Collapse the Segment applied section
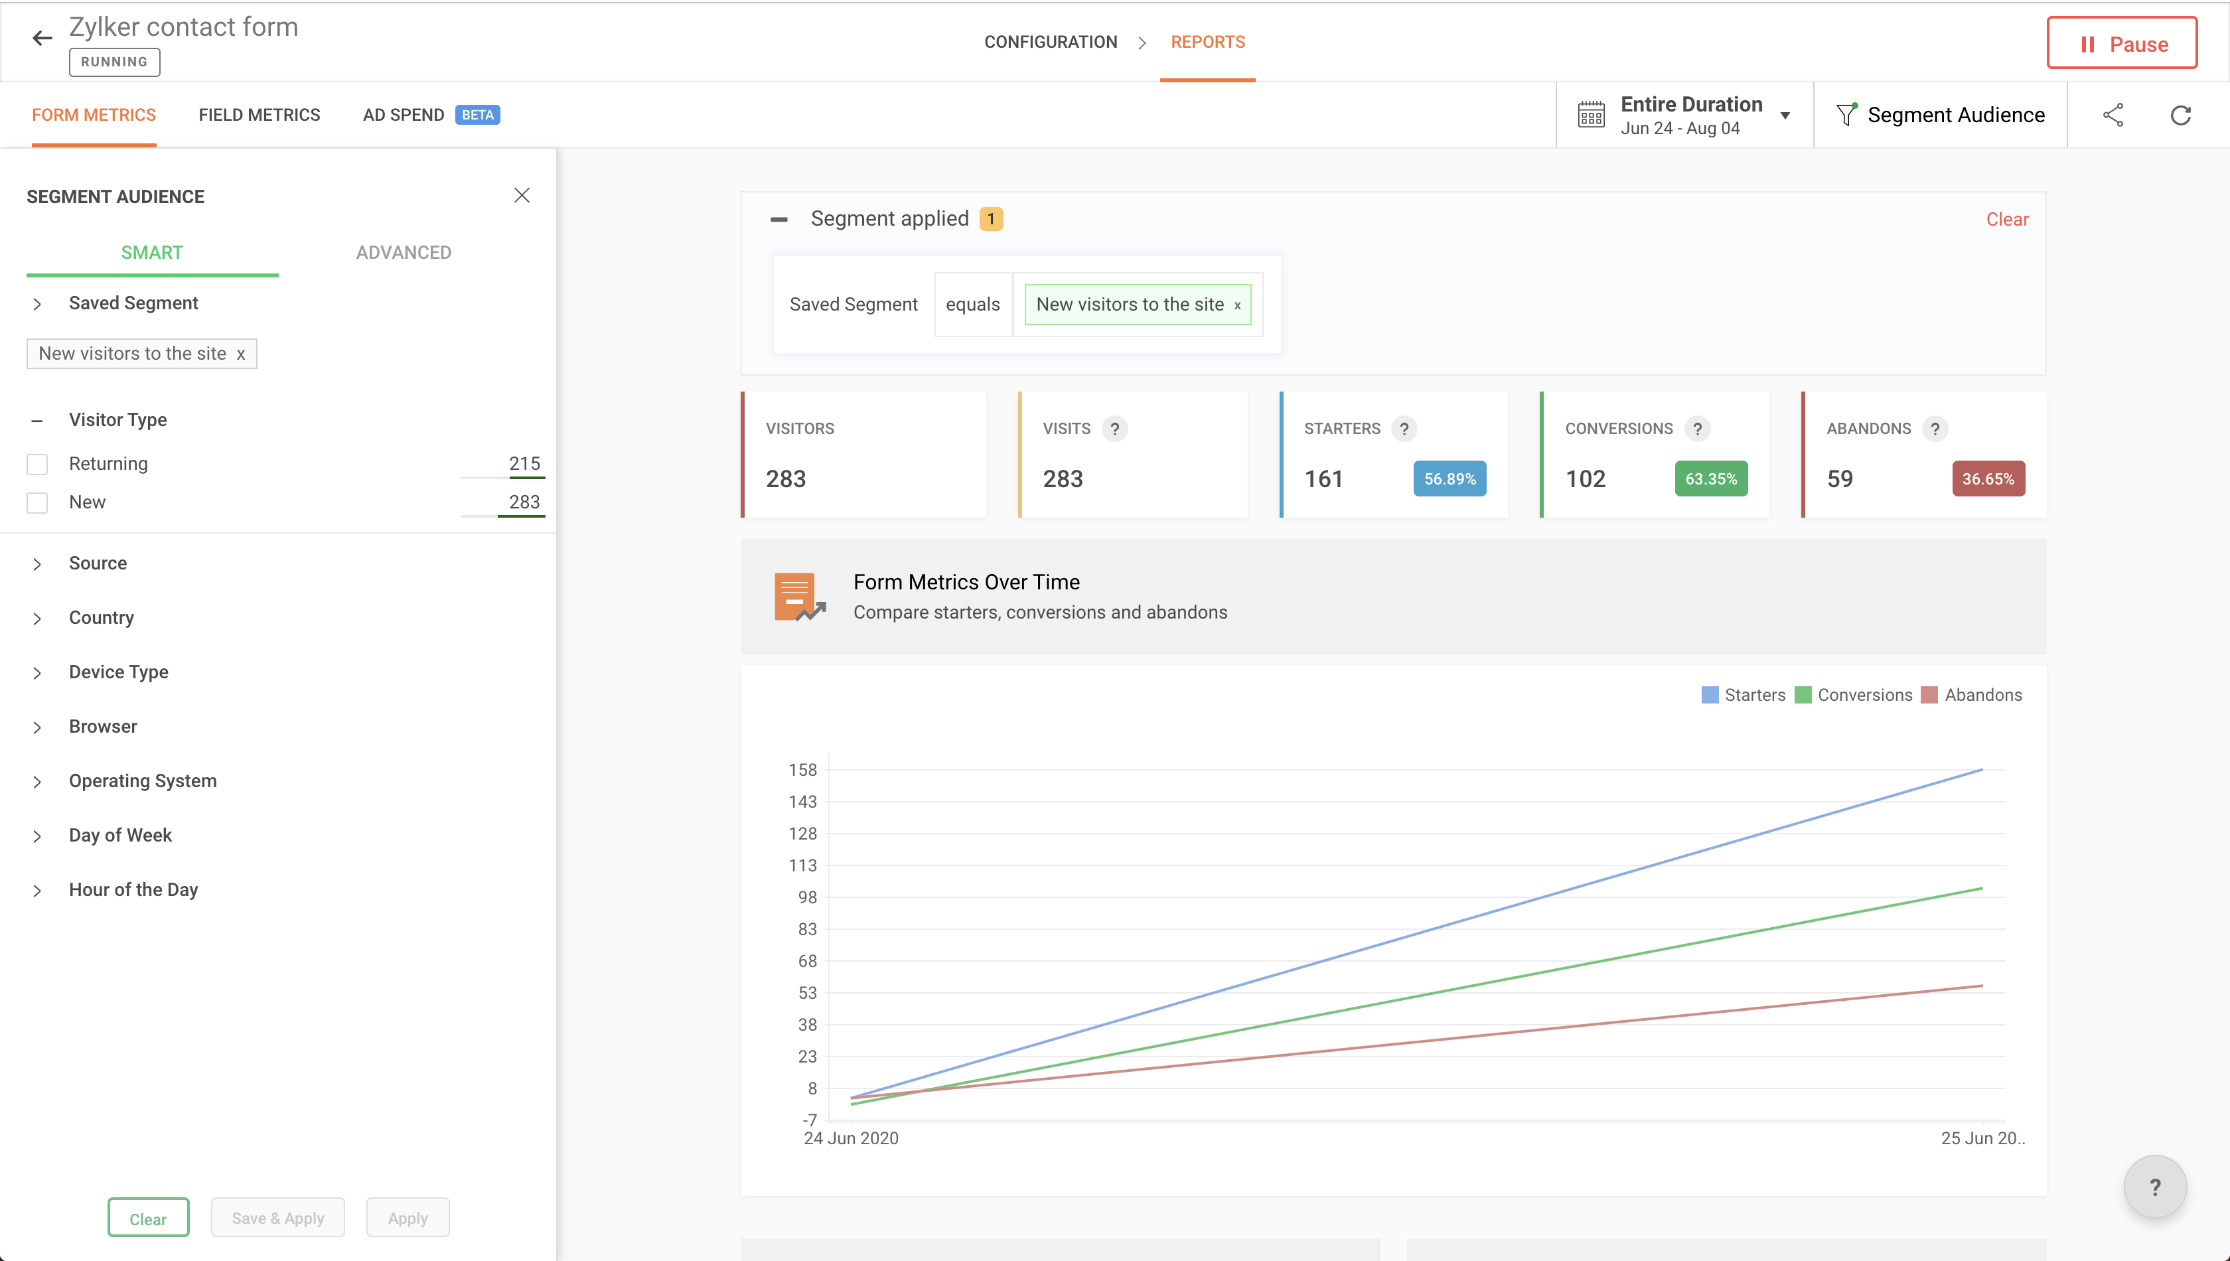This screenshot has width=2230, height=1261. pyautogui.click(x=779, y=220)
